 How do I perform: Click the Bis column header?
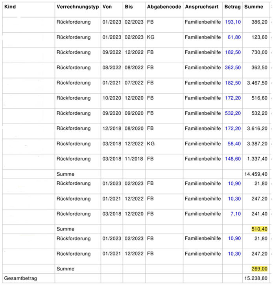(129, 7)
